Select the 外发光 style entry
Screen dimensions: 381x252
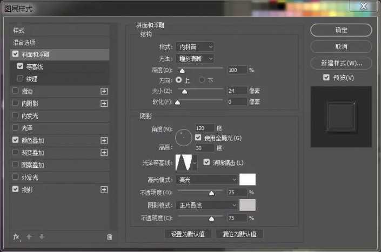[x=29, y=177]
